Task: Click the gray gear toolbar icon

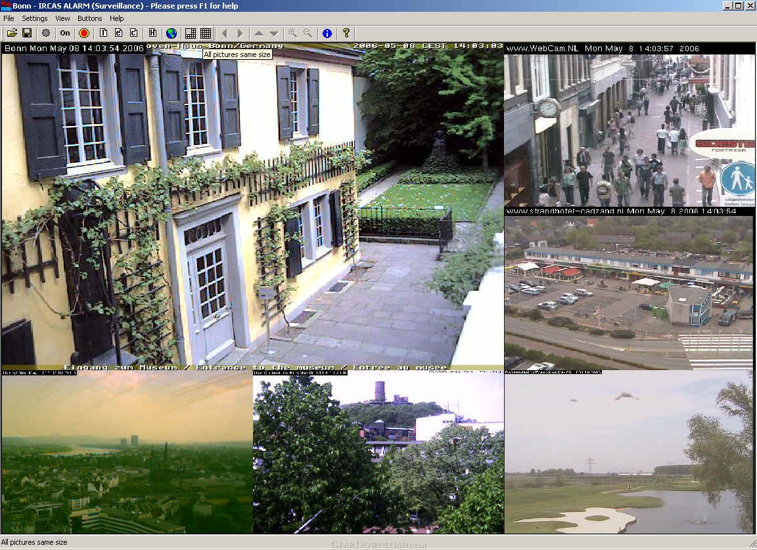Action: [x=46, y=33]
